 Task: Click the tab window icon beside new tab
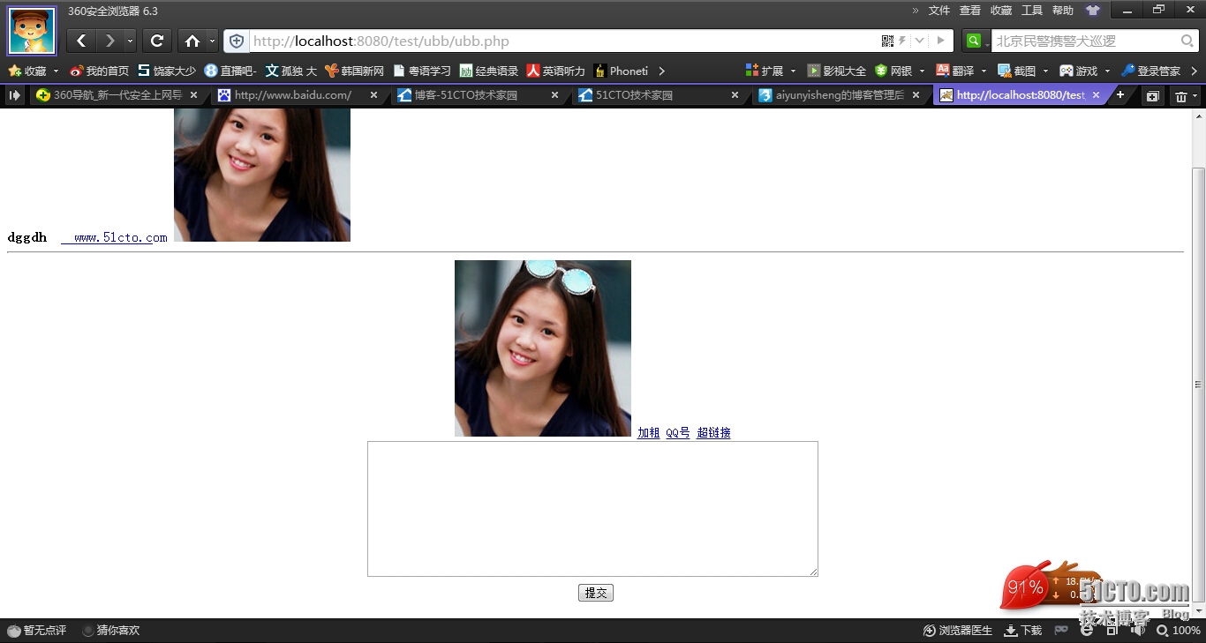[x=1152, y=96]
